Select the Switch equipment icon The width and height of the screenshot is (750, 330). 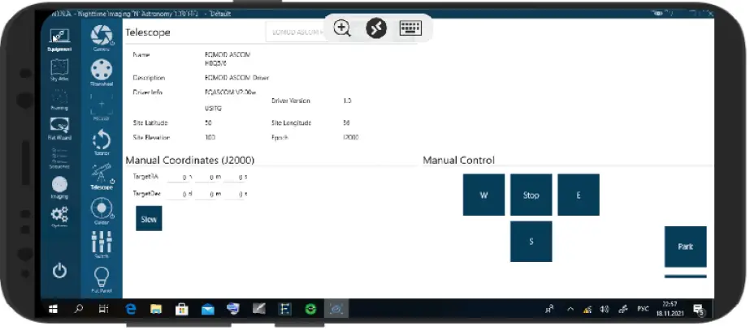click(102, 245)
